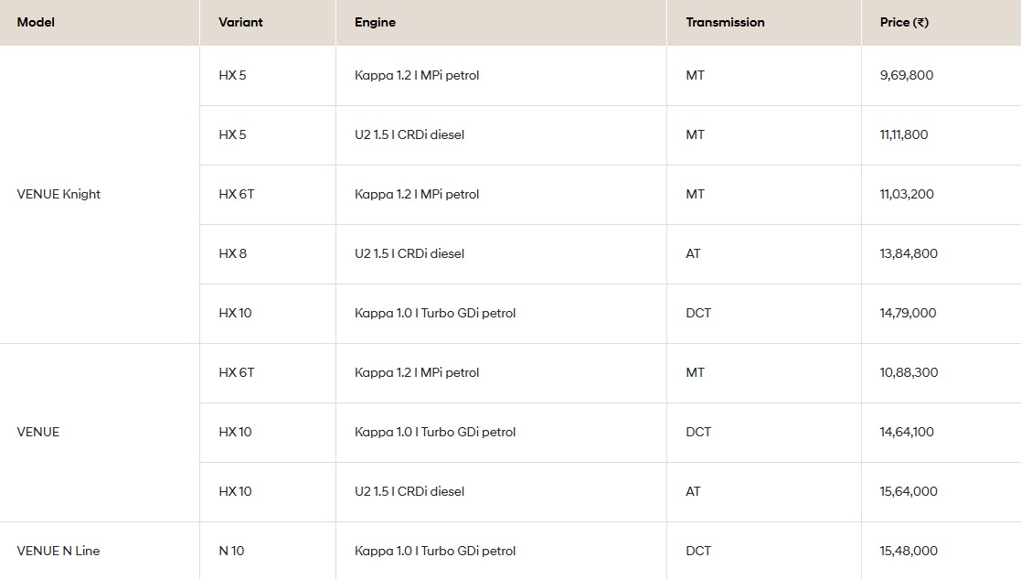Select the VENUE Knight model cell
This screenshot has height=579, width=1021.
58,194
